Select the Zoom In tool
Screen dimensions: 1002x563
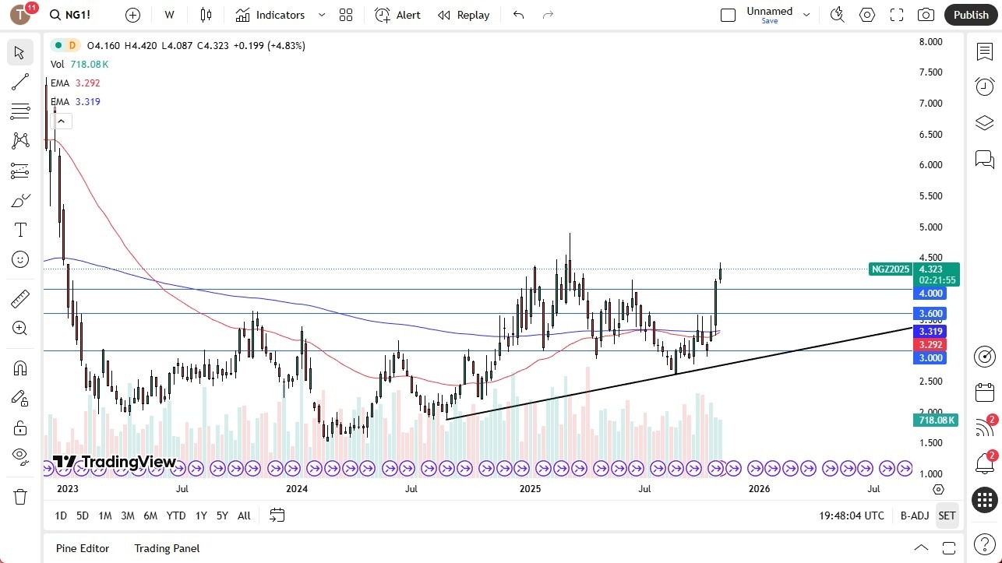click(x=20, y=328)
